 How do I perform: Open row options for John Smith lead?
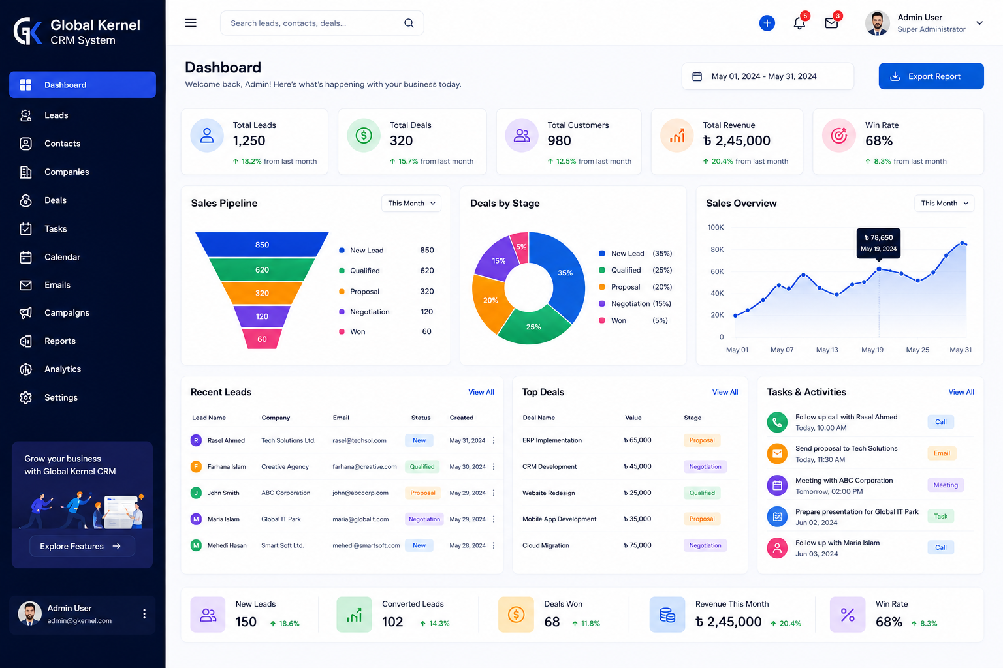[x=494, y=493]
